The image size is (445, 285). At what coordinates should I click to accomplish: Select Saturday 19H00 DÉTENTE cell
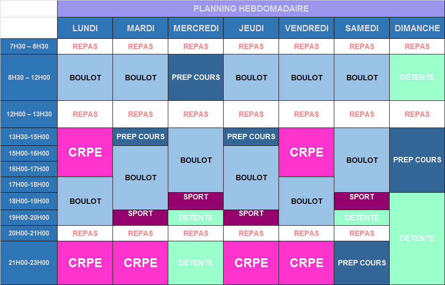362,218
